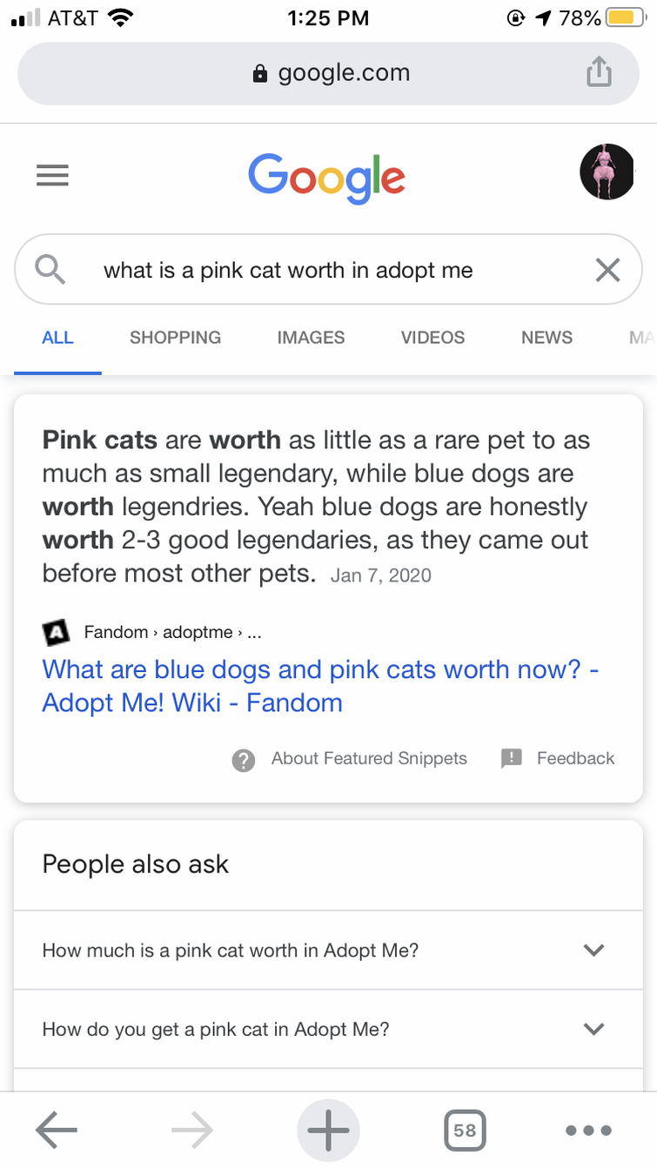Open a new tab with plus button
This screenshot has width=657, height=1169.
pyautogui.click(x=328, y=1131)
